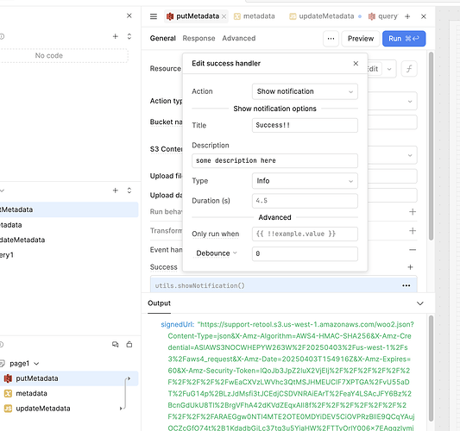The width and height of the screenshot is (460, 431).
Task: Open the comments icon above page1
Action: (116, 344)
